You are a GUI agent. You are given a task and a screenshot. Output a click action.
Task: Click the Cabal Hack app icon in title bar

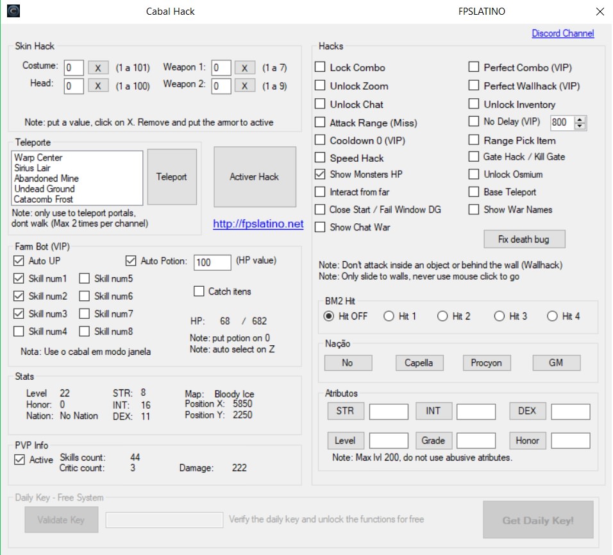(x=13, y=11)
